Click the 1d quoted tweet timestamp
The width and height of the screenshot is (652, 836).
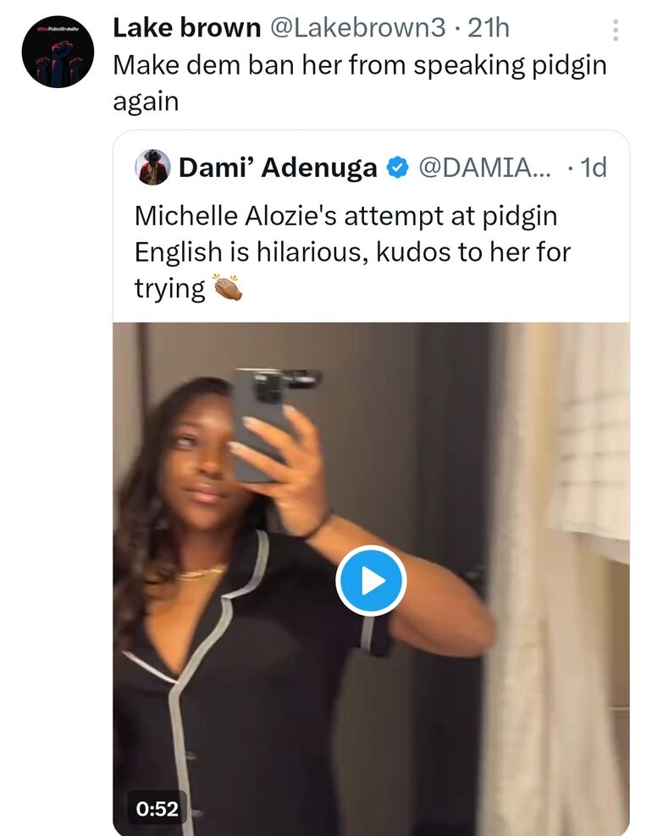(592, 168)
